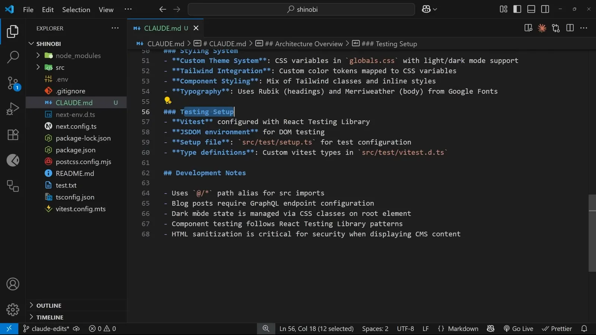Expand the src folder
The image size is (596, 335).
click(x=38, y=67)
